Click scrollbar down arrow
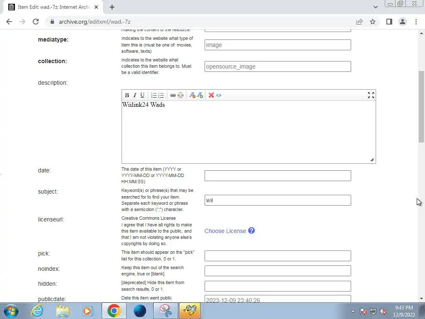This screenshot has width=425, height=319. pyautogui.click(x=421, y=299)
